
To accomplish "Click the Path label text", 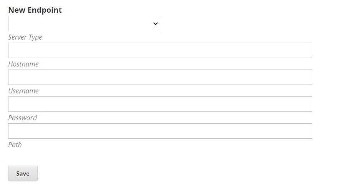I will point(15,144).
